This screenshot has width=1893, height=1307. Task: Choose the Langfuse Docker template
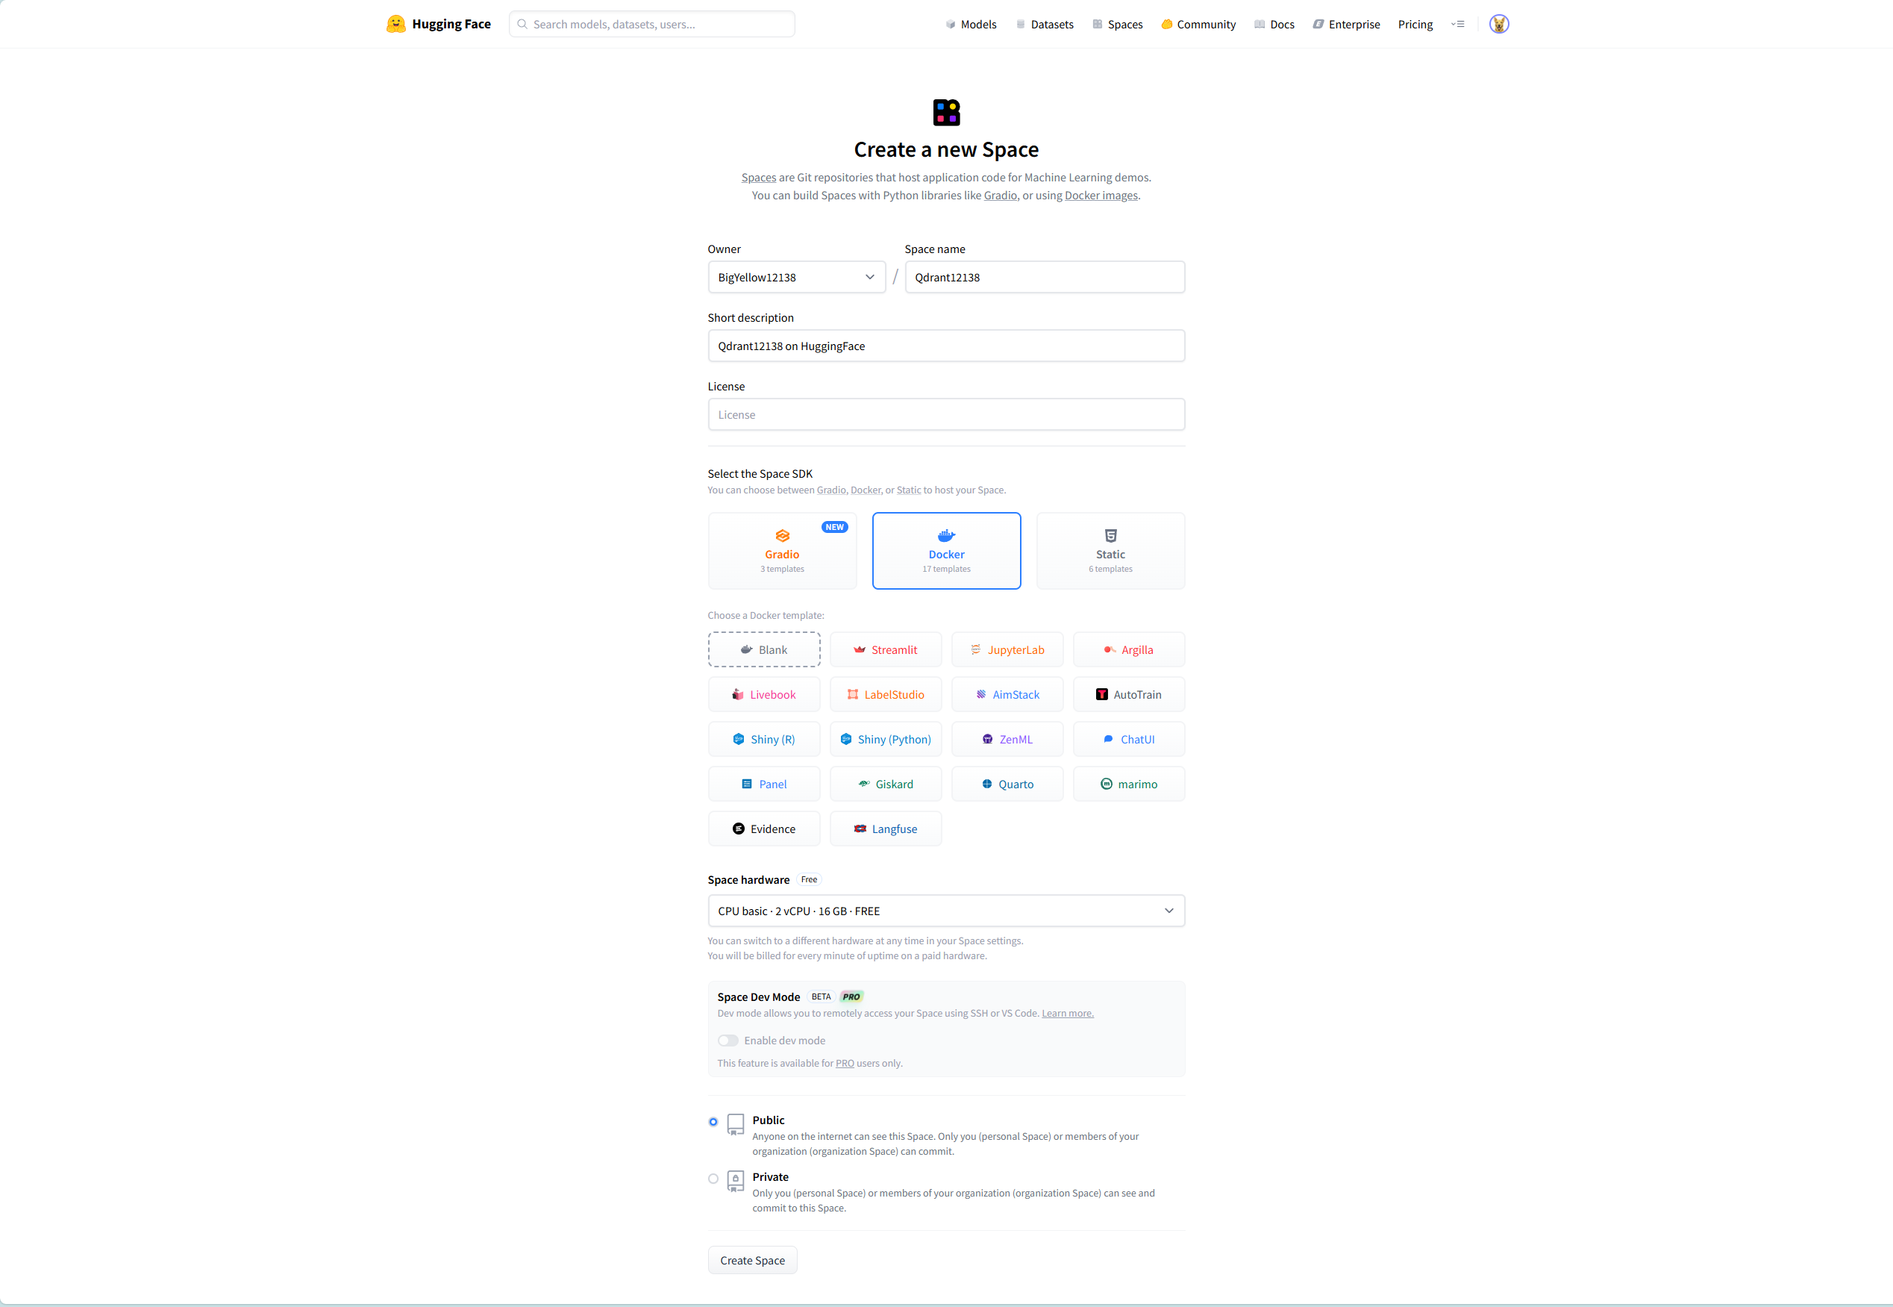885,829
